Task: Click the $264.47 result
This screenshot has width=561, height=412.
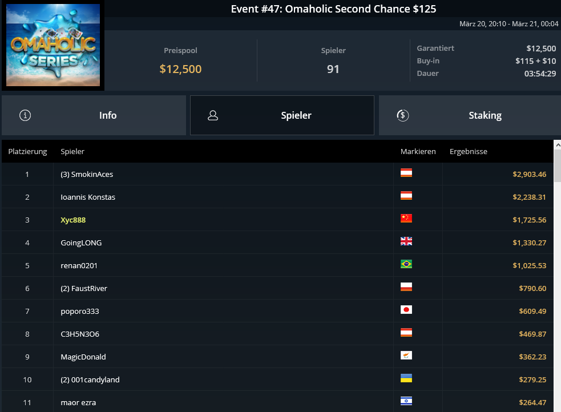Action: [532, 403]
